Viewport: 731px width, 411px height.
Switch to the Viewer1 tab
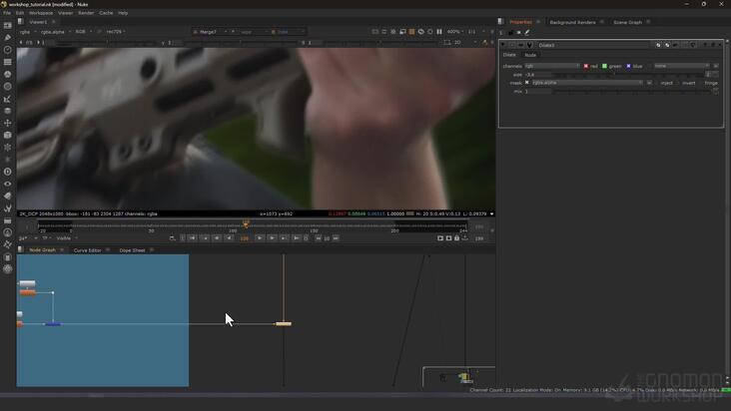(x=38, y=22)
